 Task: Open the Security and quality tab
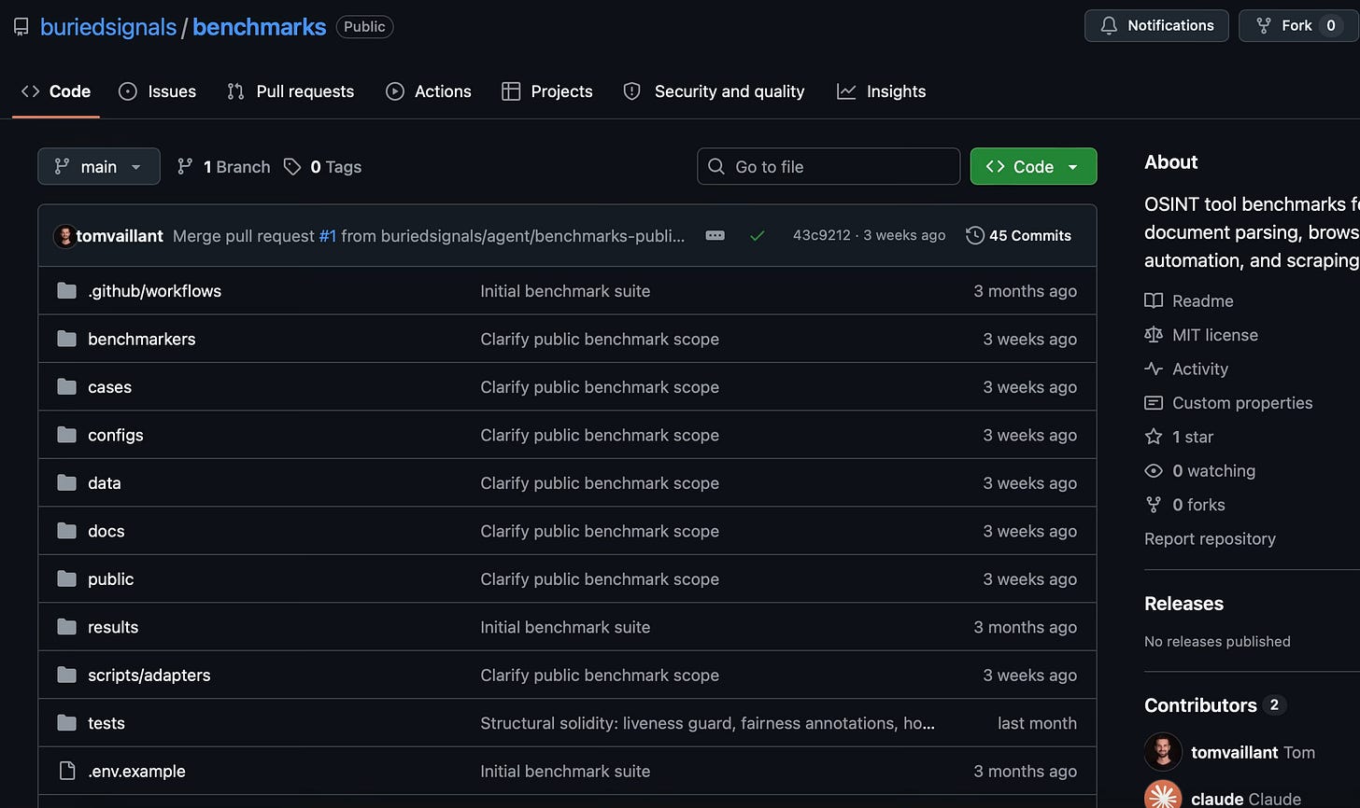pos(714,91)
